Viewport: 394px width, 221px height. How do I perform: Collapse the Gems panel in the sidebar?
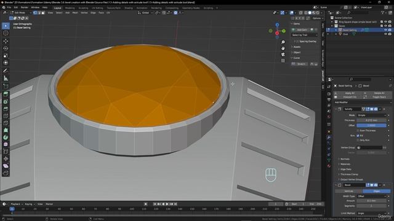click(296, 24)
